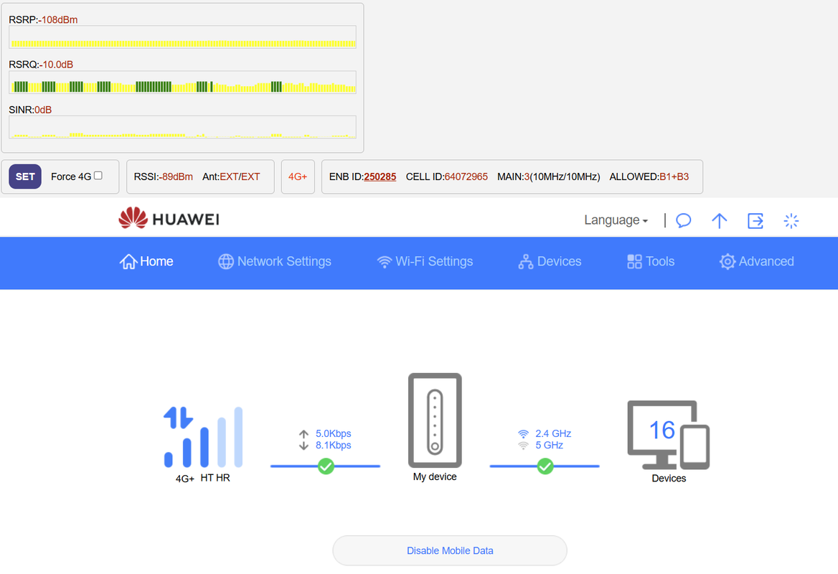The image size is (838, 574).
Task: Click the 8.1Kbps download speed text
Action: (334, 445)
